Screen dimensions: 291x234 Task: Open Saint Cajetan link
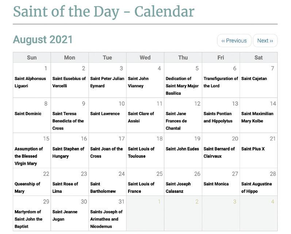pyautogui.click(x=254, y=79)
